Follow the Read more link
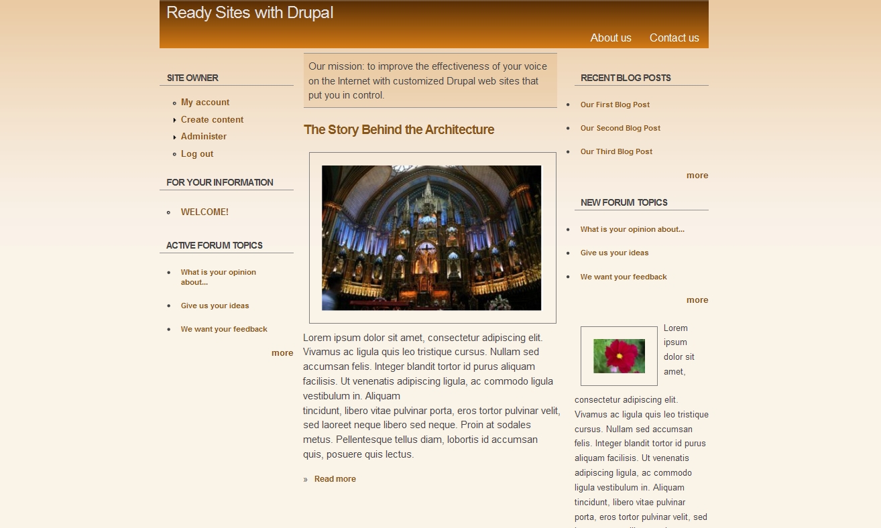This screenshot has width=881, height=528. click(335, 479)
